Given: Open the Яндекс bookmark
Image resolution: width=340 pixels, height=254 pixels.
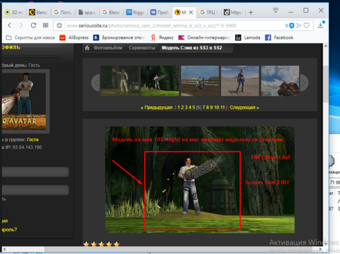Looking at the screenshot, I should (162, 38).
